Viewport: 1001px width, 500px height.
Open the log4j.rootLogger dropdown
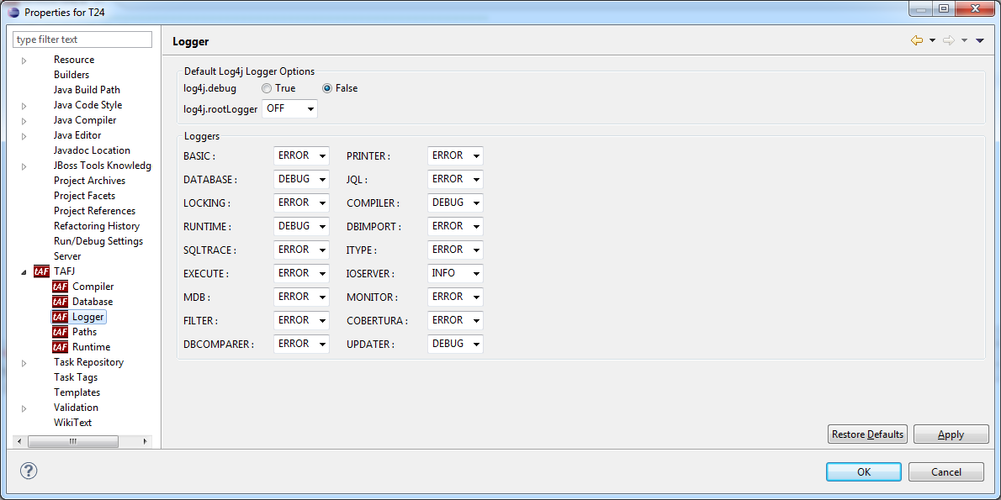(x=289, y=109)
